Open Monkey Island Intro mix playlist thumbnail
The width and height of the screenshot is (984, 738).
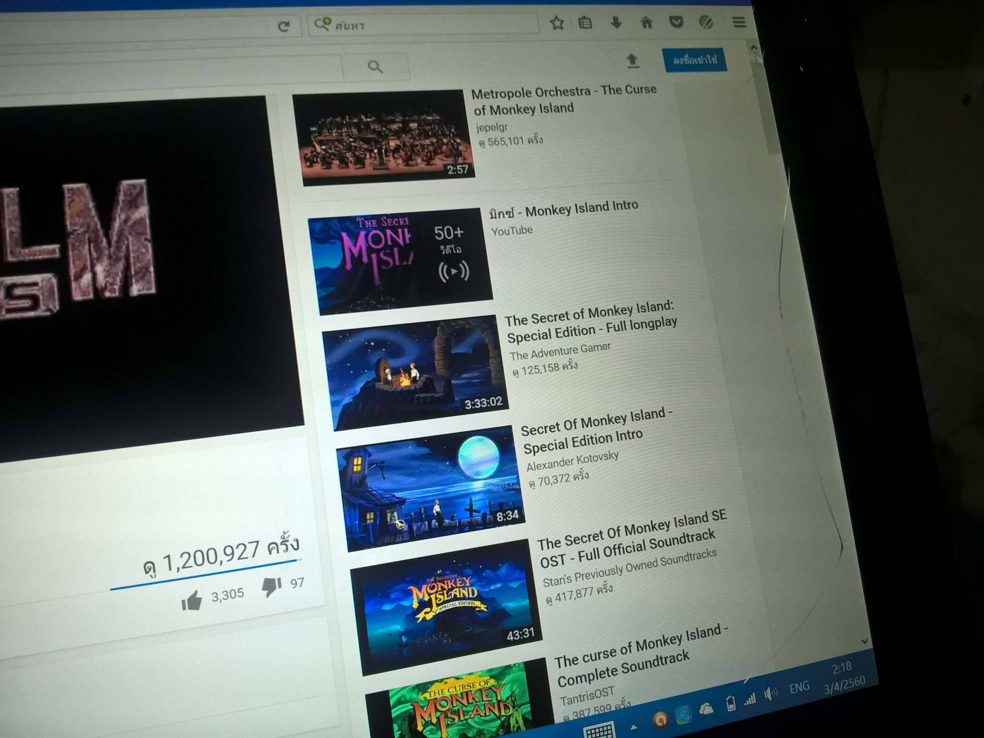pos(401,261)
